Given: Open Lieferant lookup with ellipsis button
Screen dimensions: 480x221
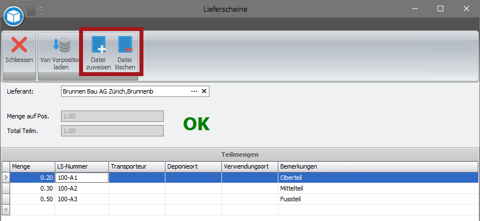Looking at the screenshot, I should point(194,91).
